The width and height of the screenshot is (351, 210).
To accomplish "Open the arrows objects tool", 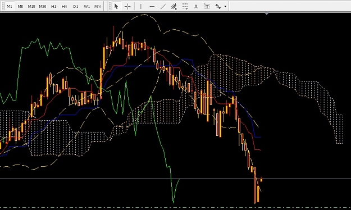I will [218, 6].
